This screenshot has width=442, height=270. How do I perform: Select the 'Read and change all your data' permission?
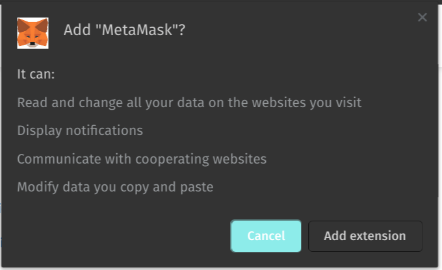pyautogui.click(x=189, y=103)
